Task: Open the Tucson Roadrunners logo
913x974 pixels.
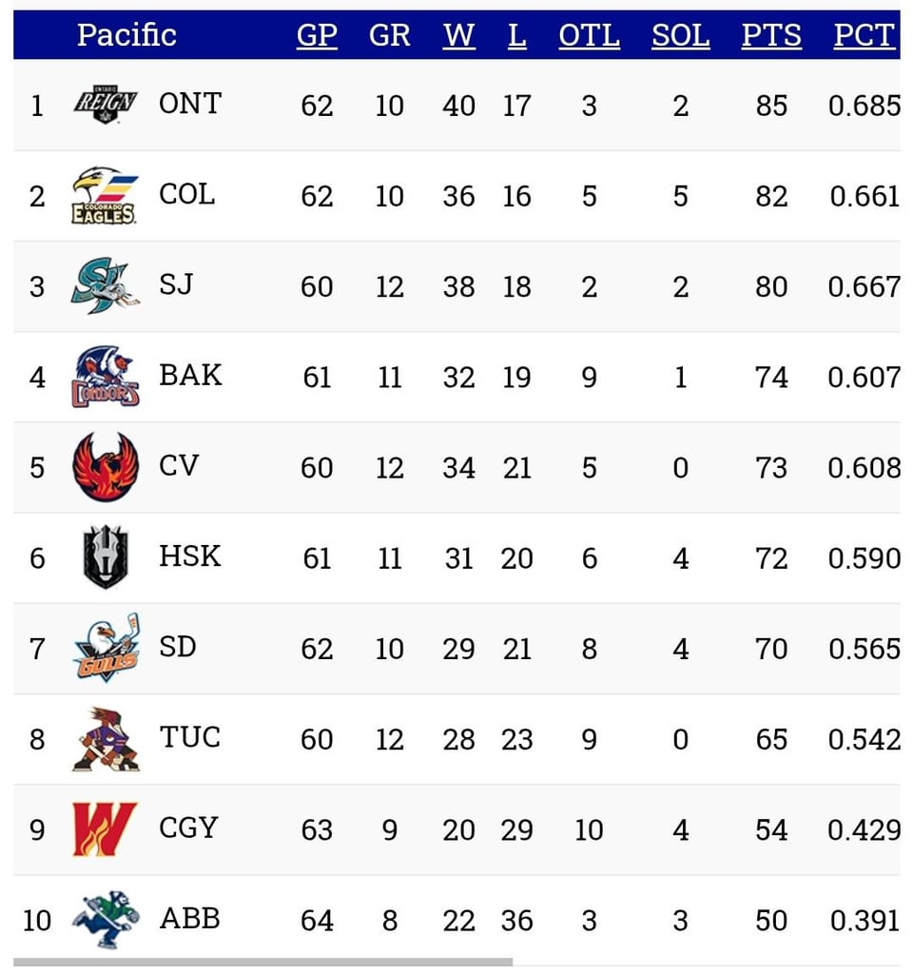Action: tap(106, 738)
